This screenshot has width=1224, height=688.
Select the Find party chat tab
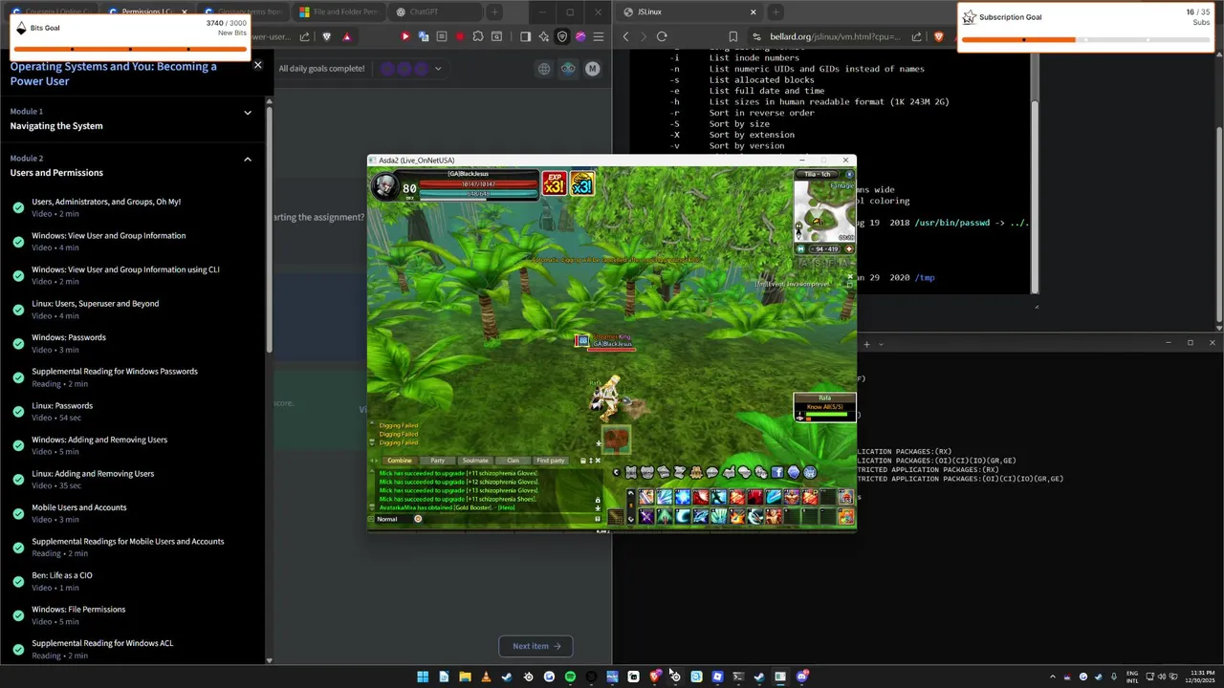551,461
